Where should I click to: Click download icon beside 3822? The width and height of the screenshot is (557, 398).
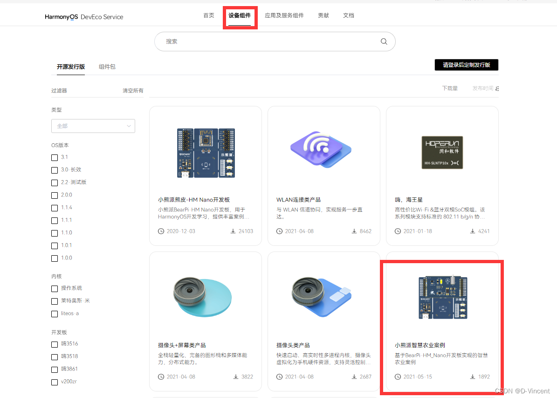tap(236, 377)
